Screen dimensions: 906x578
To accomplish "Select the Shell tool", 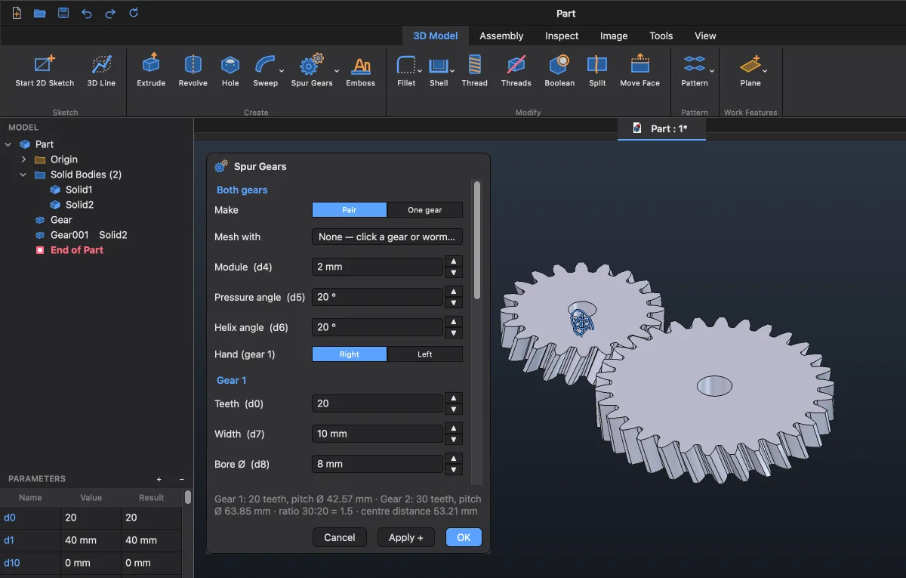I will click(x=439, y=71).
